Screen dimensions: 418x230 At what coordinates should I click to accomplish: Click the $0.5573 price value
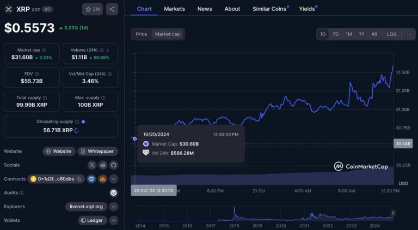click(29, 28)
